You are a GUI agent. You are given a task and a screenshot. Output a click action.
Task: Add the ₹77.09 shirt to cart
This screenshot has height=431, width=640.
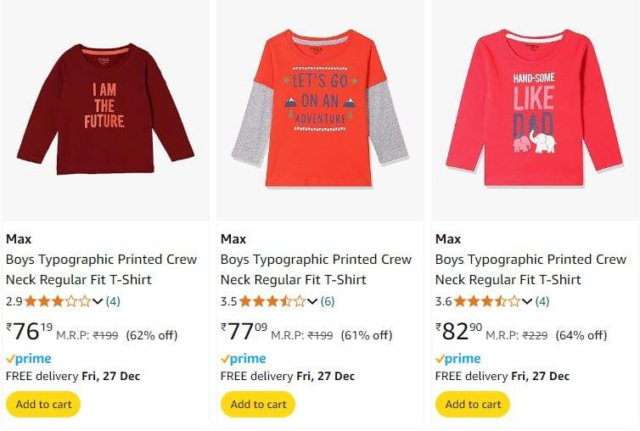click(258, 405)
